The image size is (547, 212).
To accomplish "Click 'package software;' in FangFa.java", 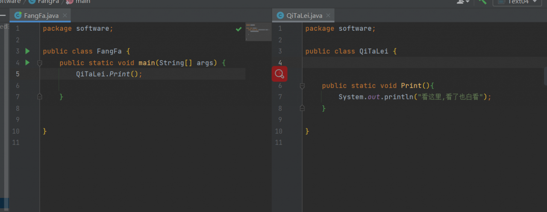I will point(78,29).
